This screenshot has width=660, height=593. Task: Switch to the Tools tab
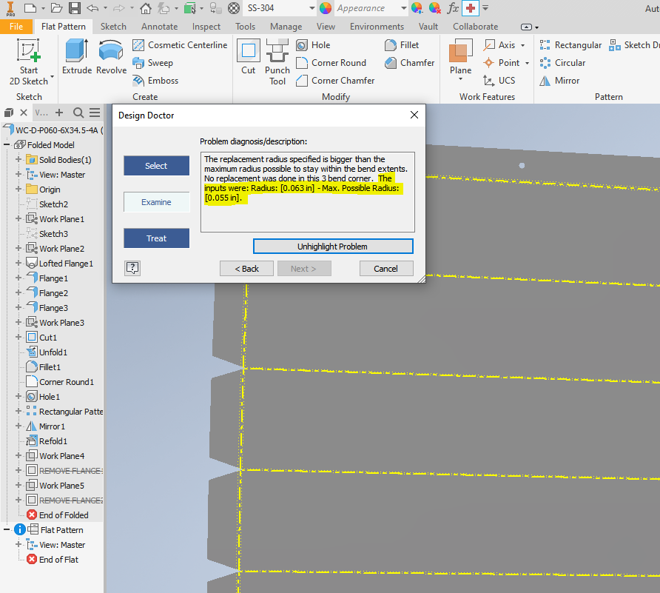[245, 26]
